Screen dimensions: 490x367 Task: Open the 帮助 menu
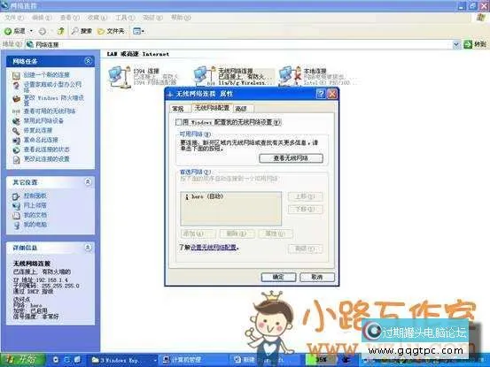(181, 18)
